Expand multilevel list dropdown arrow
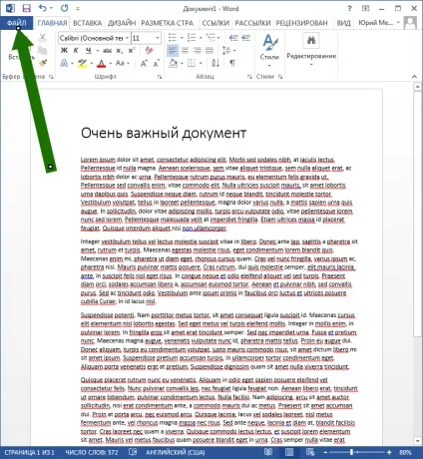The width and height of the screenshot is (423, 459). pyautogui.click(x=218, y=38)
